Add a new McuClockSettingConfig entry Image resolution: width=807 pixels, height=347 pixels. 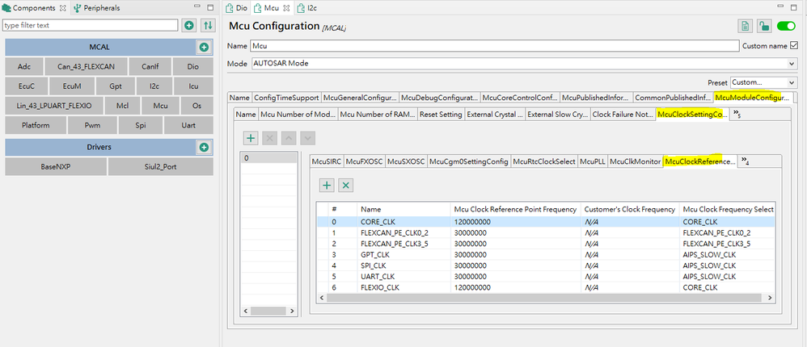251,138
